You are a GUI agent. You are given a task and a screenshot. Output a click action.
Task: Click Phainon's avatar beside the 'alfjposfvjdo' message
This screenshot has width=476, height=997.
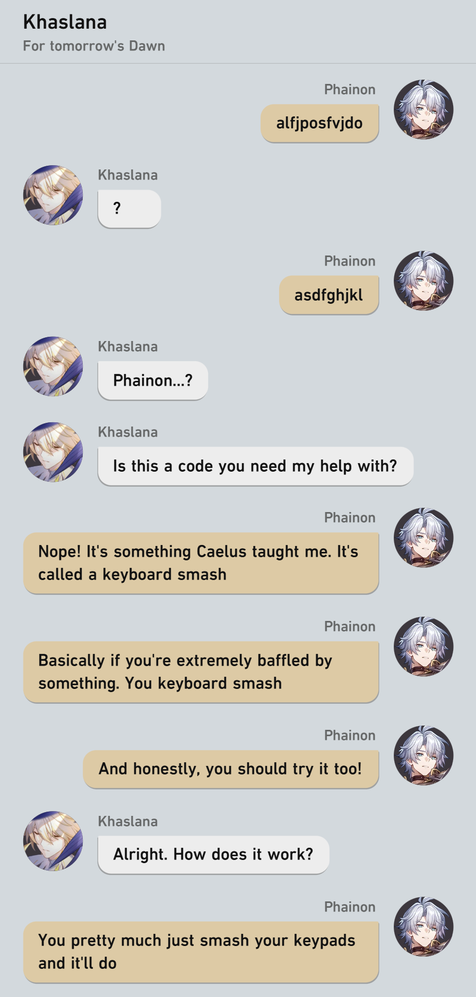[x=423, y=110]
